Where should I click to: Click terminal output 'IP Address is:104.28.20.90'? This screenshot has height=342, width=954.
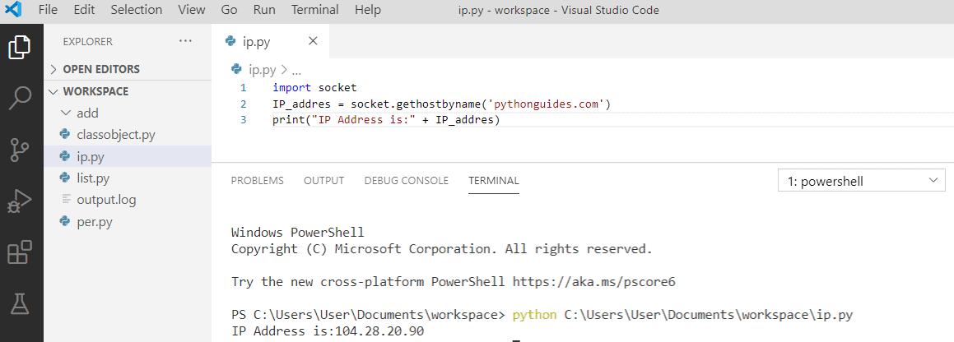pyautogui.click(x=328, y=331)
